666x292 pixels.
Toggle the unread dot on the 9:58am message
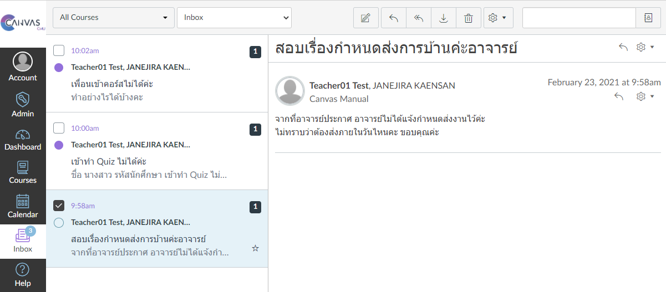pyautogui.click(x=59, y=223)
